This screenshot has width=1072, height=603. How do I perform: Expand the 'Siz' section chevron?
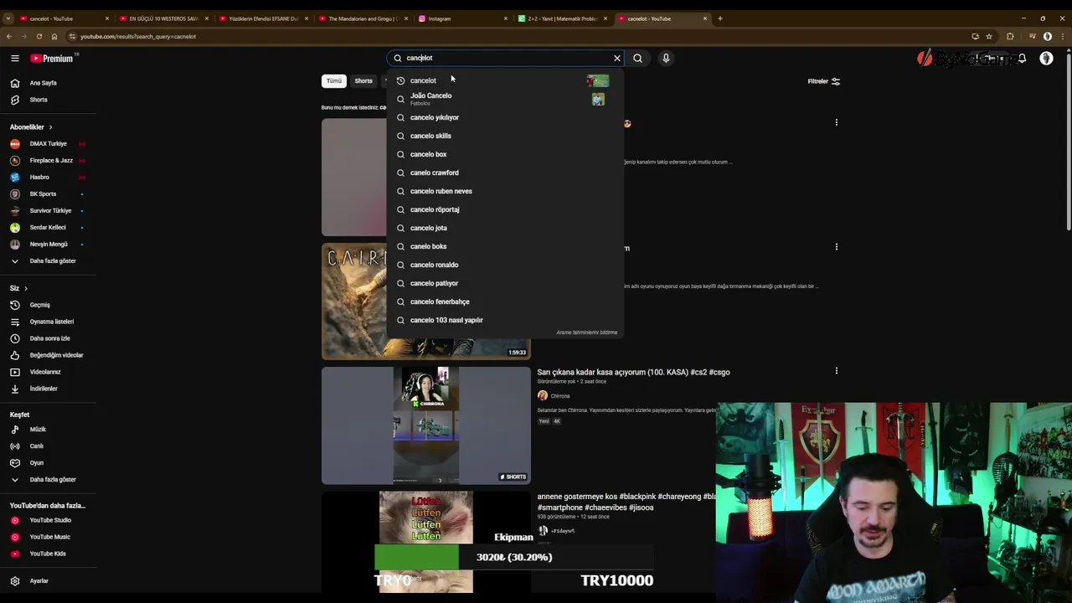click(25, 288)
